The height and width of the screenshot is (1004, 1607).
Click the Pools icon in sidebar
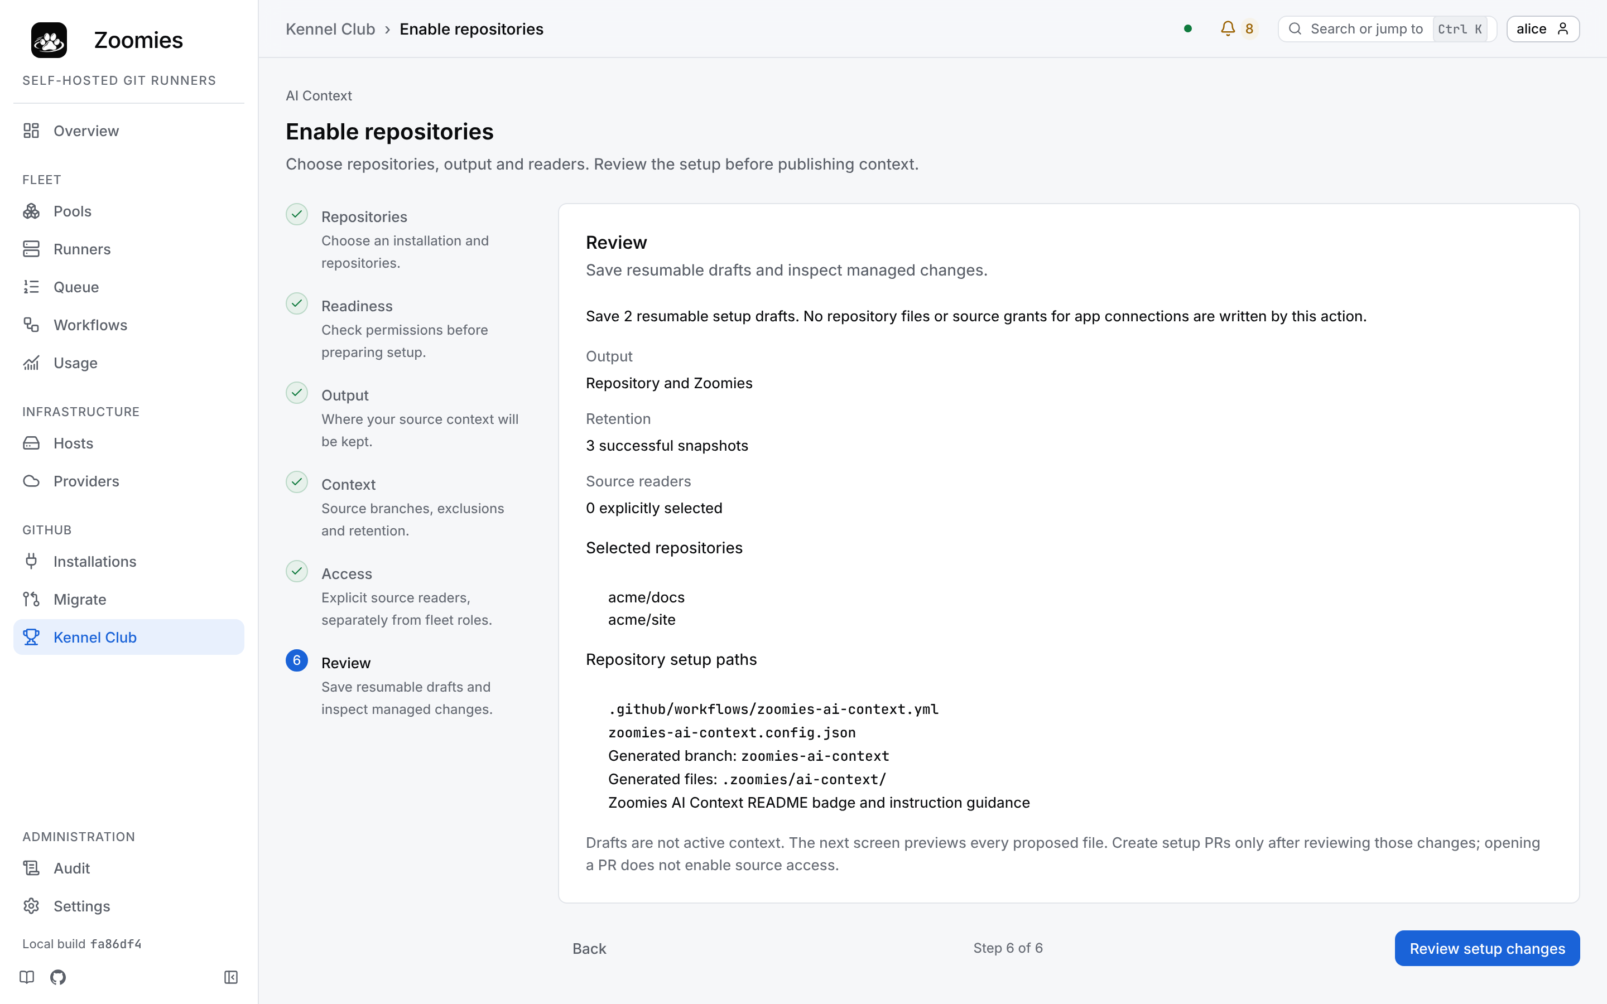point(31,211)
